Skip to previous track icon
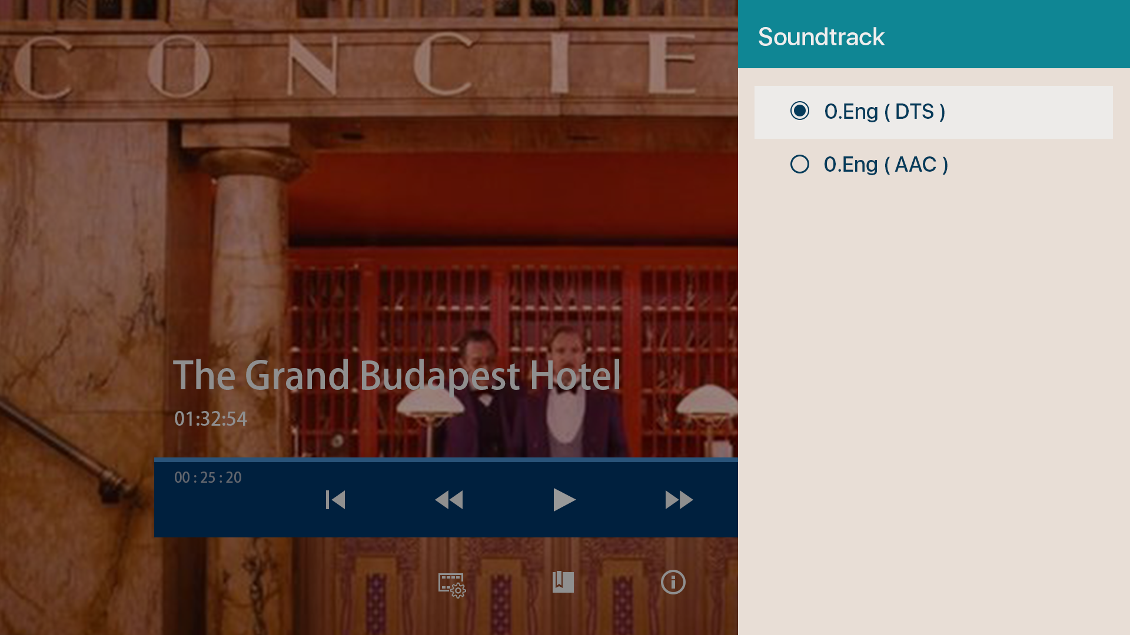This screenshot has height=635, width=1130. (335, 500)
